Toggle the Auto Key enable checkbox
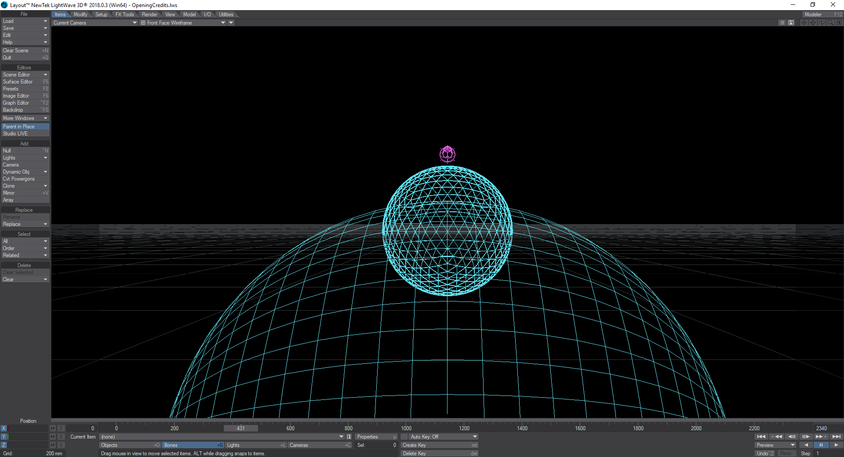The image size is (844, 457). [404, 437]
